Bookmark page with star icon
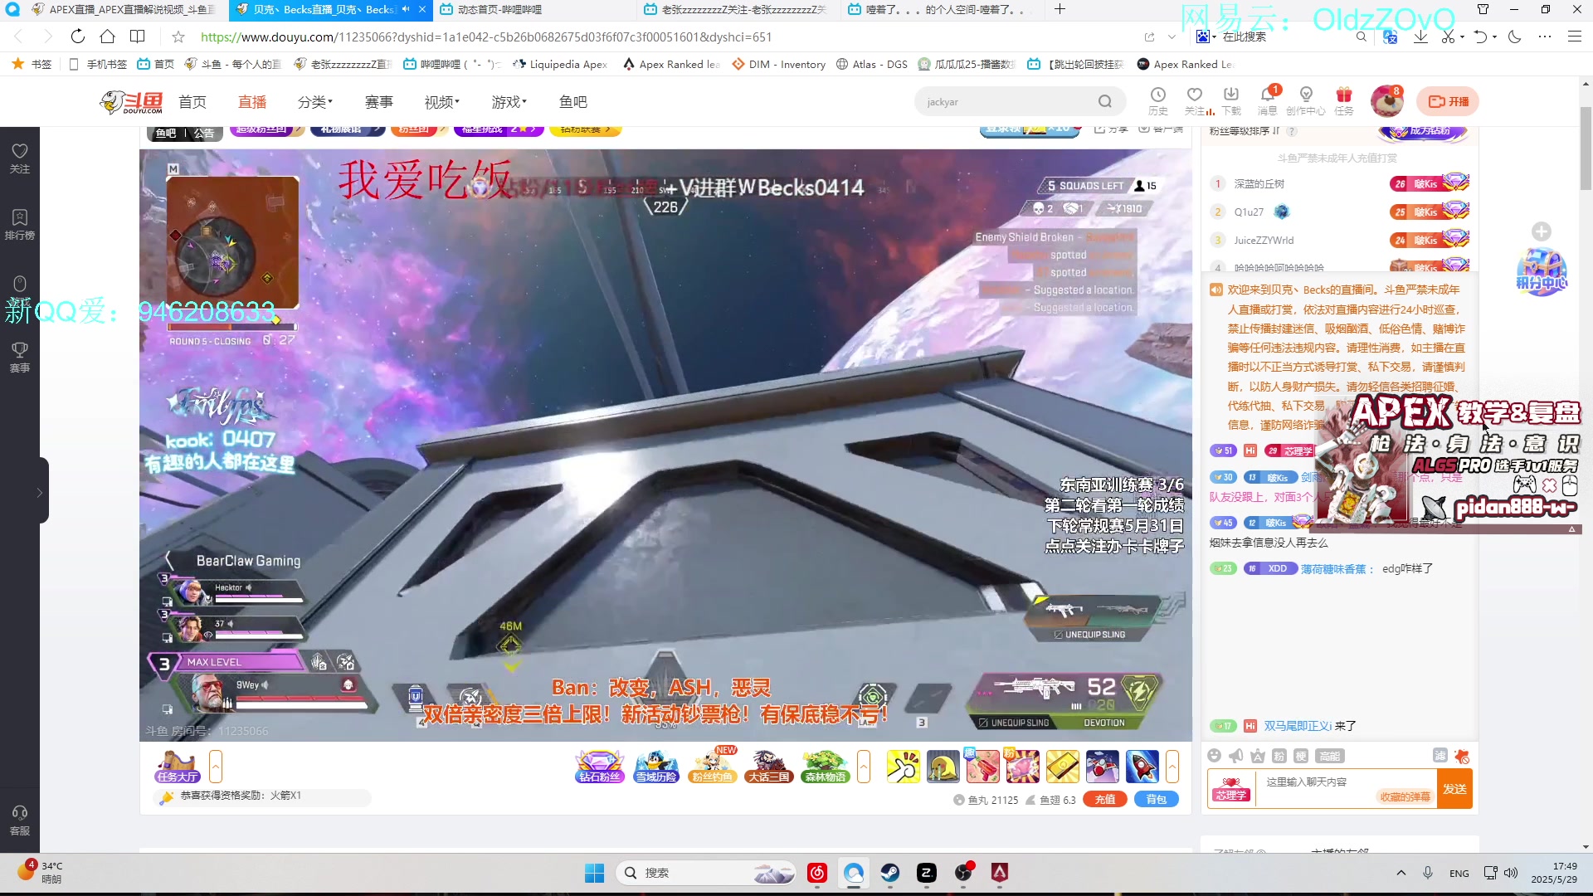The image size is (1593, 896). [178, 37]
